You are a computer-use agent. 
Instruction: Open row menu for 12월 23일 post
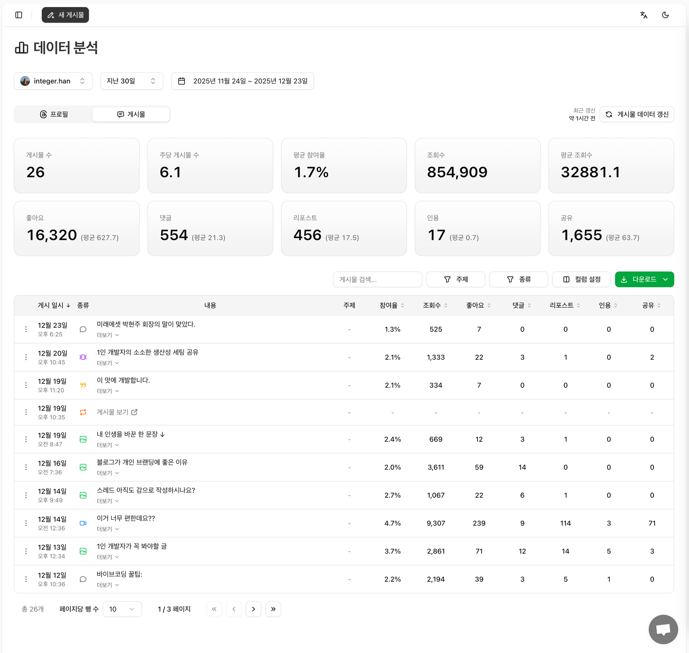[x=26, y=329]
